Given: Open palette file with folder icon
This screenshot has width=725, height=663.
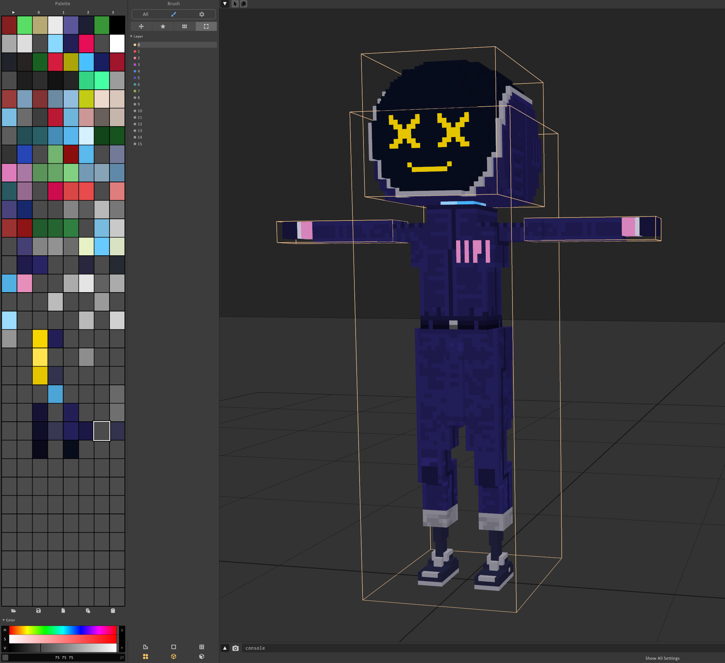Looking at the screenshot, I should click(13, 610).
